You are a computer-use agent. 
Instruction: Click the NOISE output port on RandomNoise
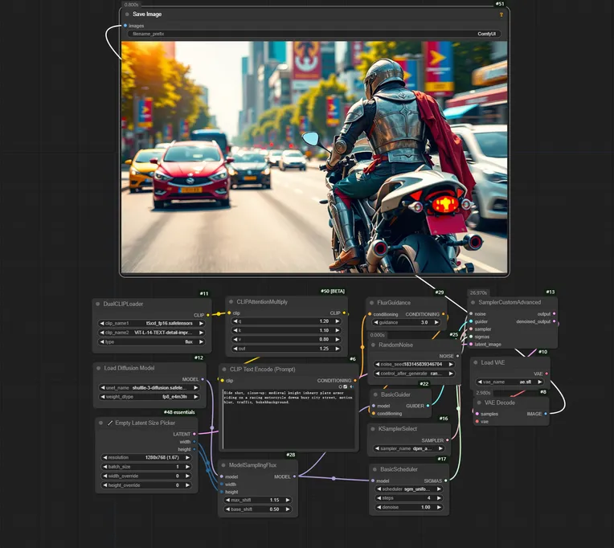[457, 356]
